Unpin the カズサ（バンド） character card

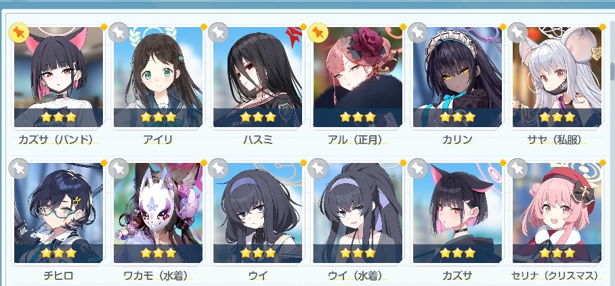point(19,32)
